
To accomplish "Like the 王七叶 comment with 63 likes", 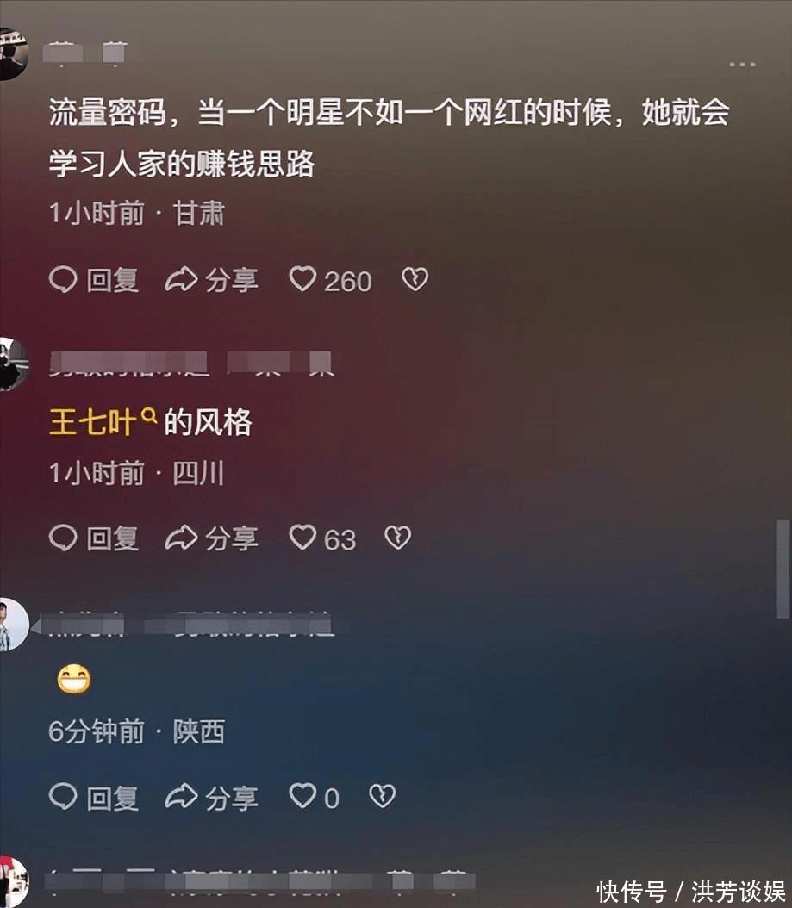I will pos(322,538).
